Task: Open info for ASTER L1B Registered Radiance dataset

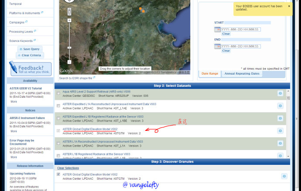Action: coord(280,156)
